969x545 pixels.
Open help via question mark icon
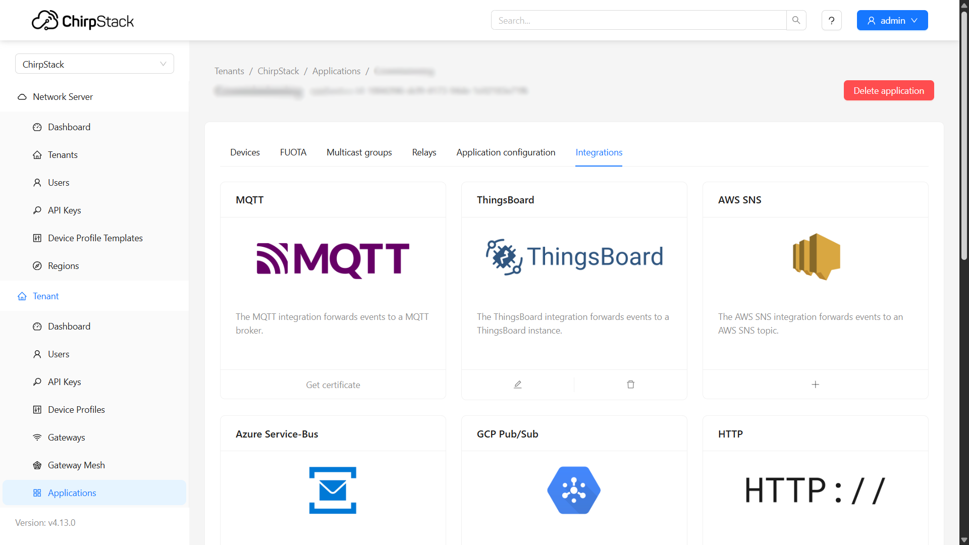point(831,21)
